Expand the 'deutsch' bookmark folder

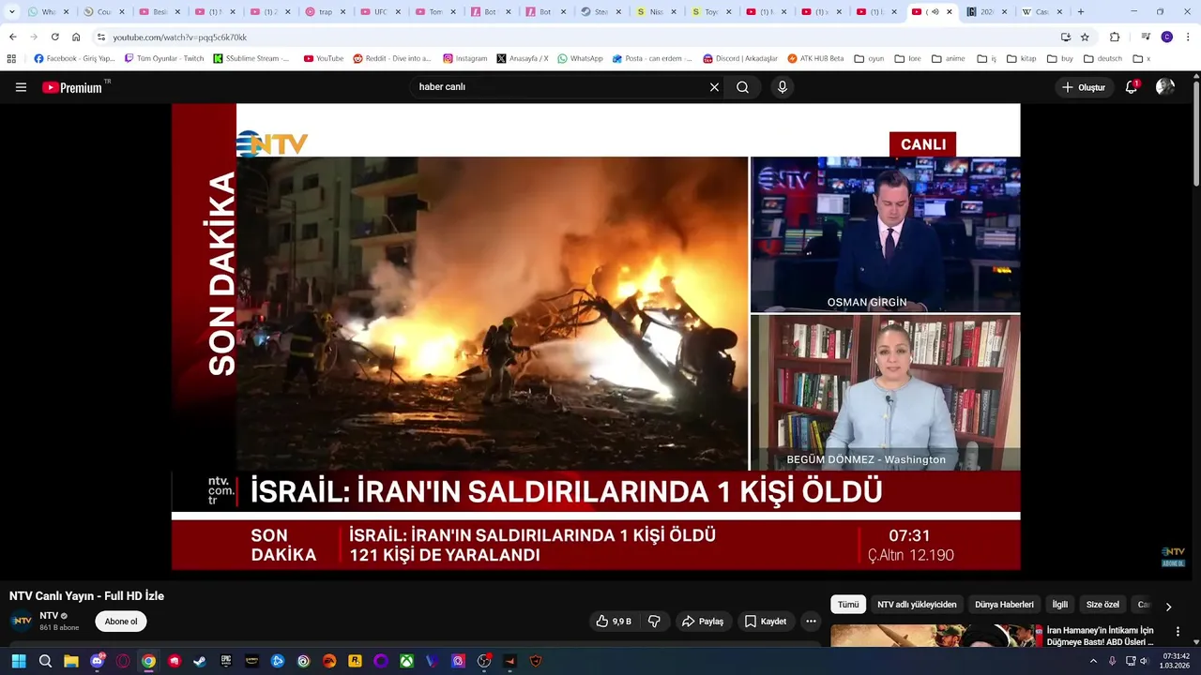[1102, 58]
